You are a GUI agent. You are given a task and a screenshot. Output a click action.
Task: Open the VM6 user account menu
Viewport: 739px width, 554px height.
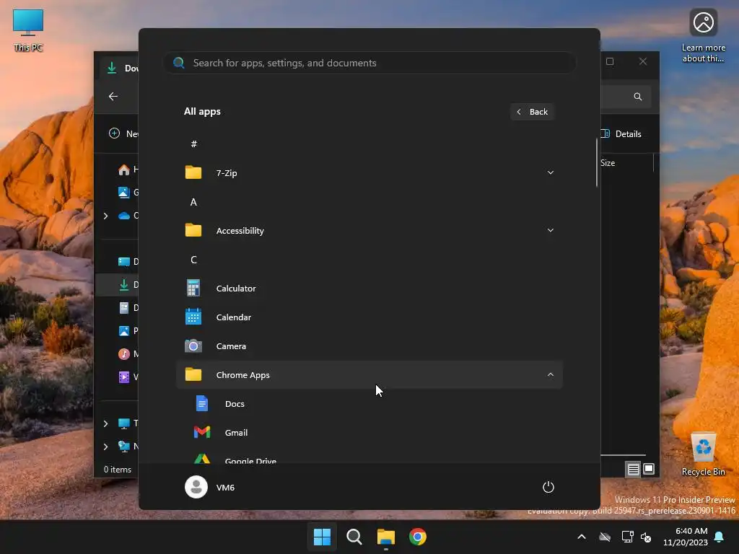click(210, 487)
